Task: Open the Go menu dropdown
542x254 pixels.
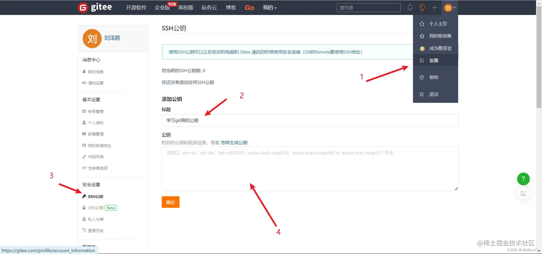Action: coord(249,8)
